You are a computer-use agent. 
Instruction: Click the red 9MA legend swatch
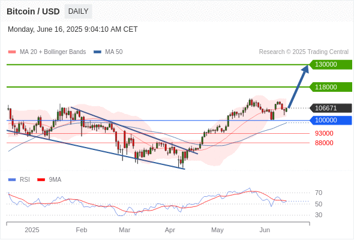pos(41,180)
